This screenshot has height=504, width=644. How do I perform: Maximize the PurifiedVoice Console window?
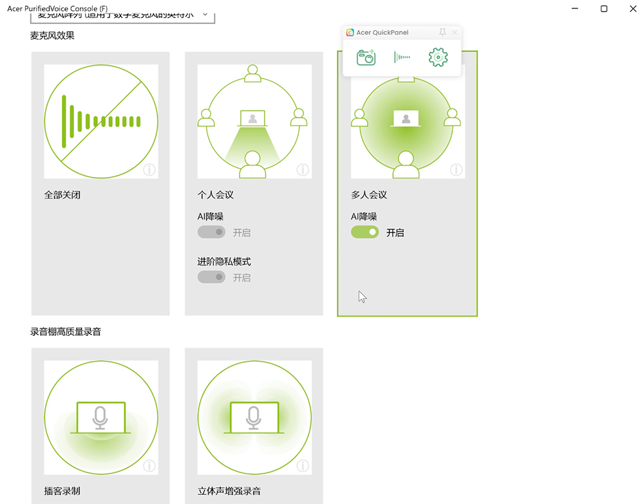[x=603, y=8]
